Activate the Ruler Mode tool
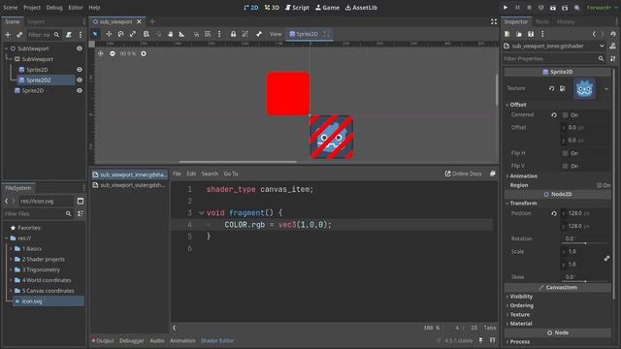The height and width of the screenshot is (349, 621). pyautogui.click(x=181, y=34)
